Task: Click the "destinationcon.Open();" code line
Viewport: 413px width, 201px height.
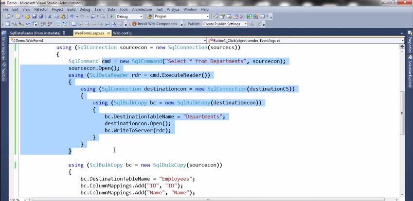Action: point(138,123)
